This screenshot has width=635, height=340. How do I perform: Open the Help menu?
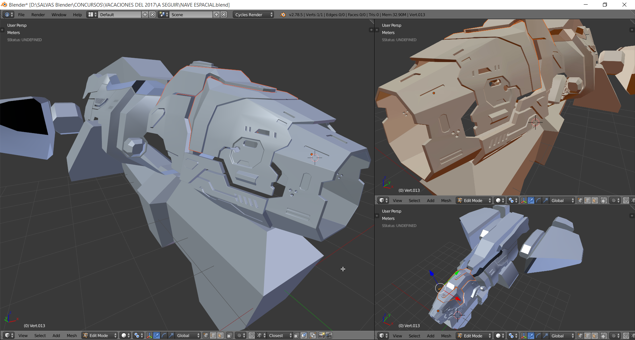coord(77,15)
